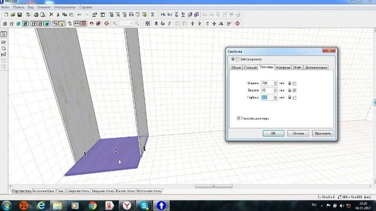
Task: Open the Правка menu
Action: click(18, 7)
